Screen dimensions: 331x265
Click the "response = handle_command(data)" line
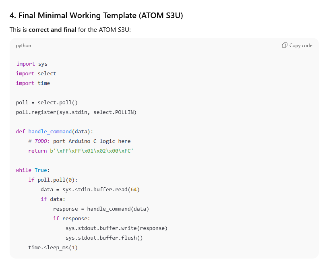(x=101, y=209)
